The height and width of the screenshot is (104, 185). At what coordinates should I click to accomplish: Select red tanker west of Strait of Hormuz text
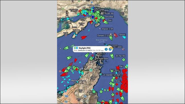(84, 37)
